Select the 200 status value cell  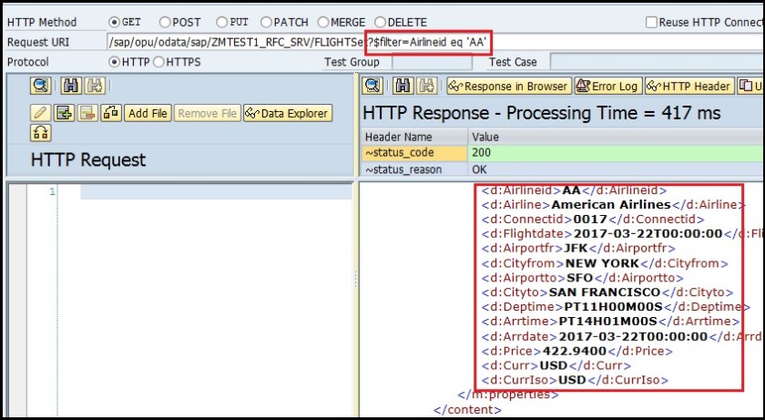(617, 153)
